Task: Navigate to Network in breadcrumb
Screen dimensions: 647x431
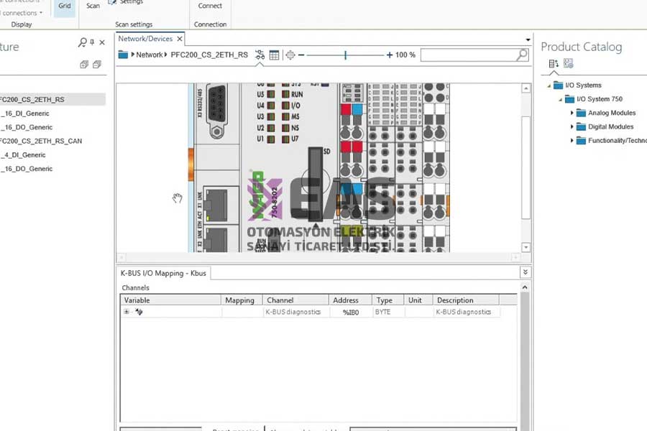Action: [149, 55]
